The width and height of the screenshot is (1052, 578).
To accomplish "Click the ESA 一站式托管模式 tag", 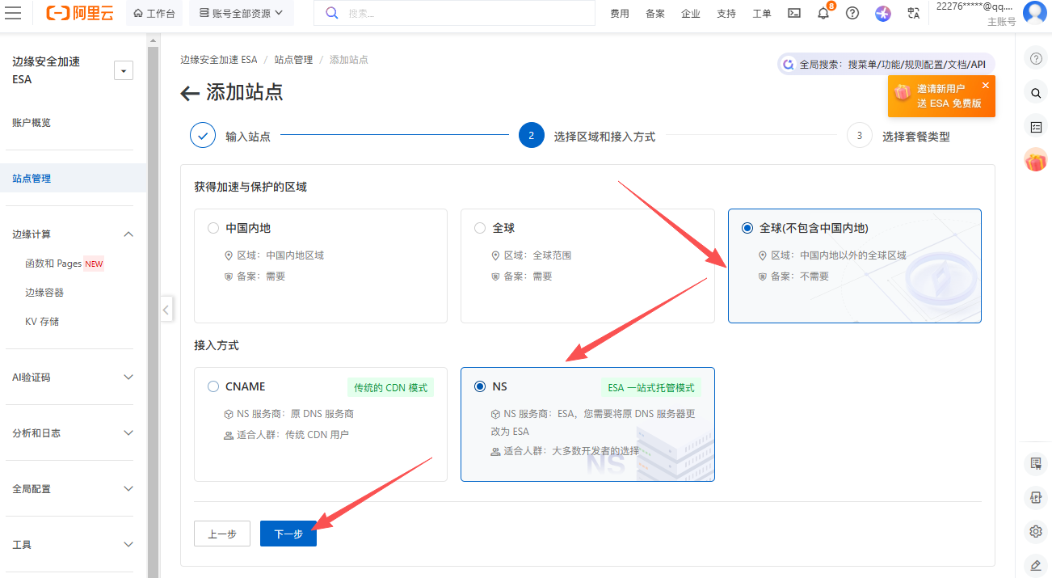I will pos(651,387).
